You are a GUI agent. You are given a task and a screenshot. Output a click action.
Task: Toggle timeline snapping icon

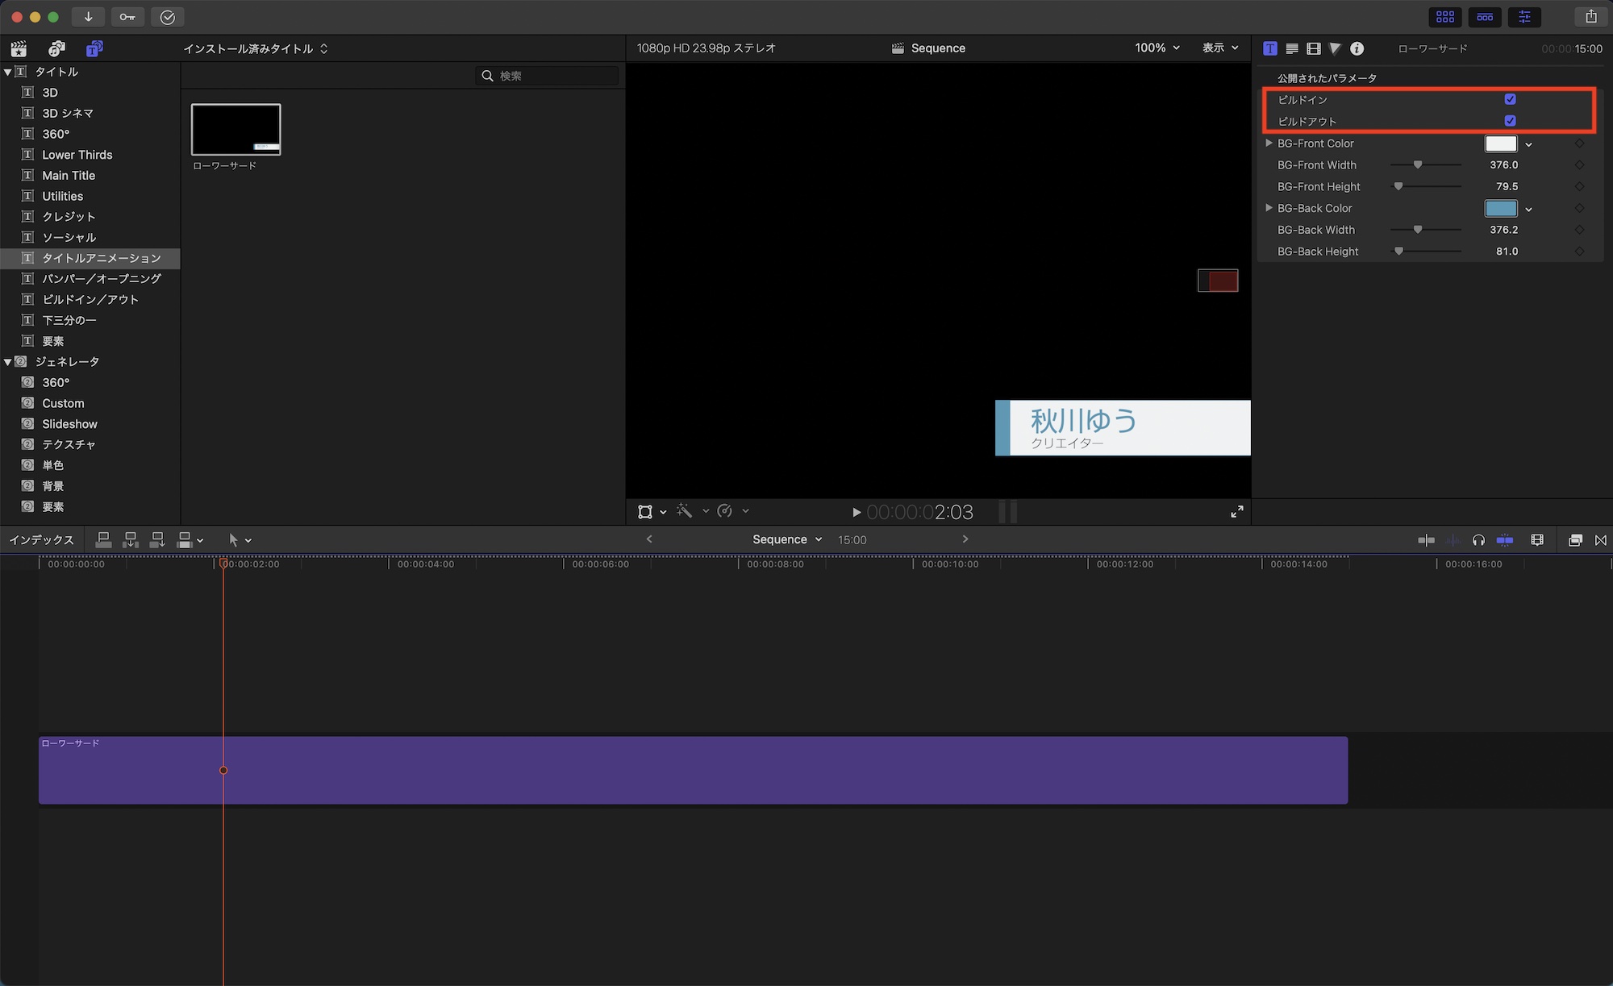tap(1505, 540)
